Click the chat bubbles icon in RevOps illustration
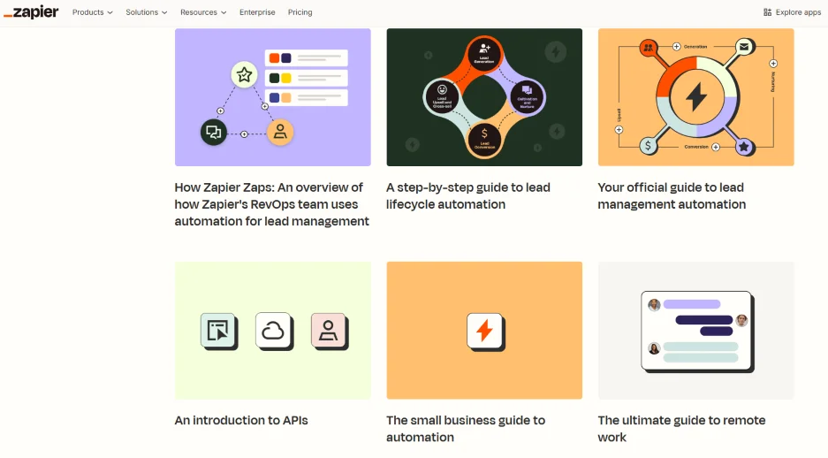828x458 pixels. (213, 133)
